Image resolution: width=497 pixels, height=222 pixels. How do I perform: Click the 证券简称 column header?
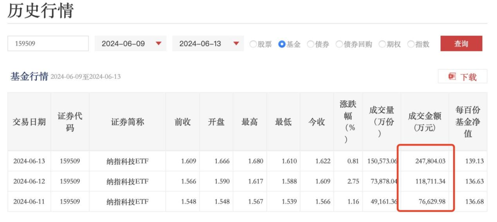click(128, 122)
